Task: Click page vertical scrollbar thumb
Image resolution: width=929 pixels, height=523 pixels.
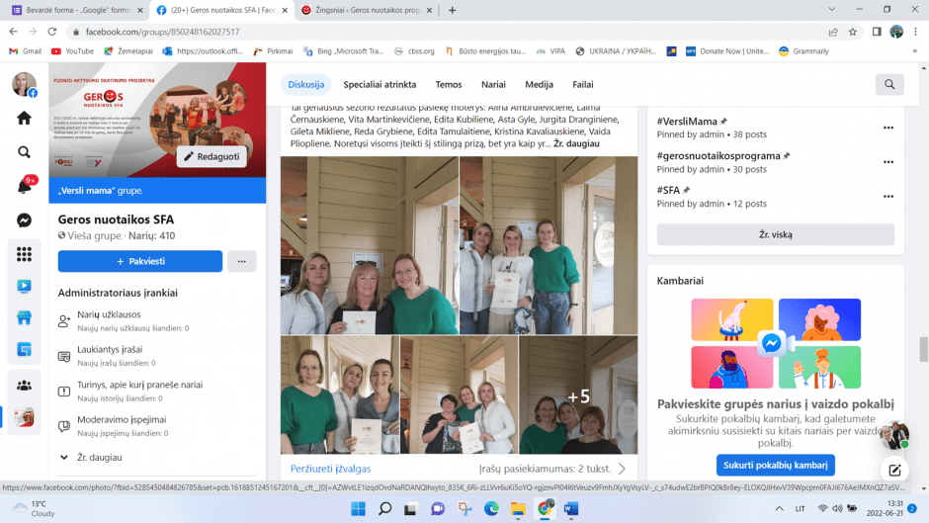Action: 924,349
